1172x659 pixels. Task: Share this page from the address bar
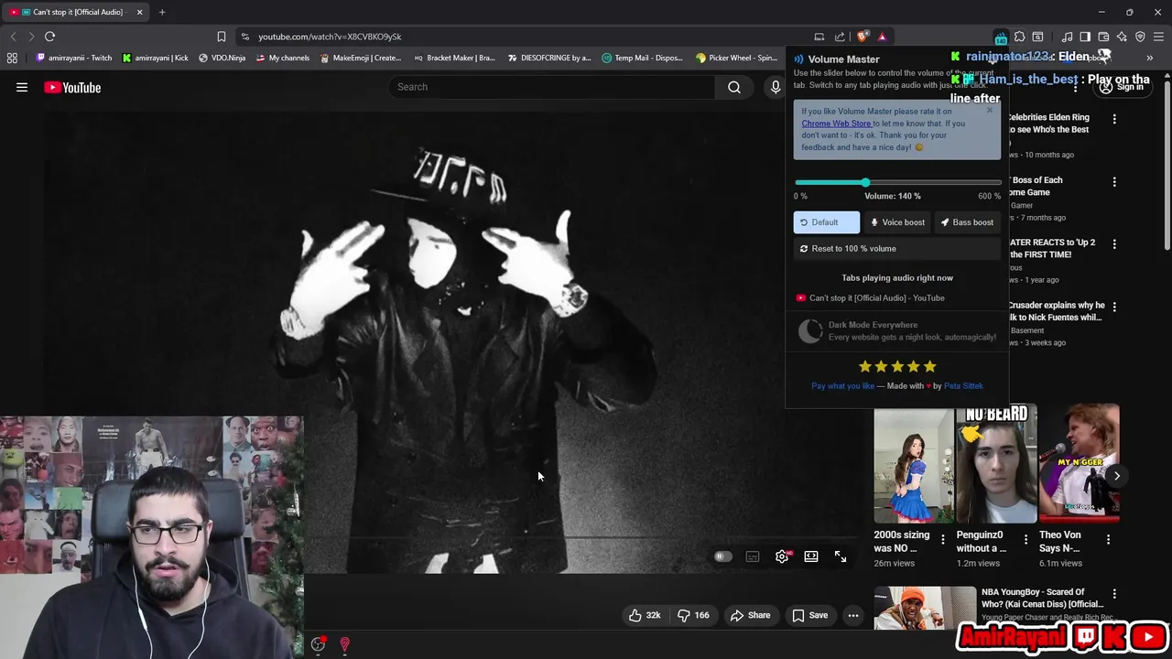pyautogui.click(x=840, y=37)
